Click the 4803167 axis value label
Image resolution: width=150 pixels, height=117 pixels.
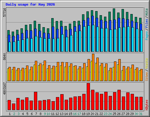[4, 89]
